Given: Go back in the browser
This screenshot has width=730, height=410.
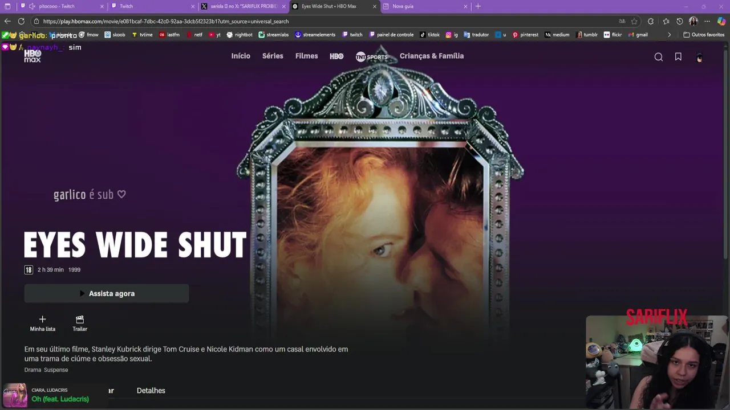Looking at the screenshot, I should [7, 21].
